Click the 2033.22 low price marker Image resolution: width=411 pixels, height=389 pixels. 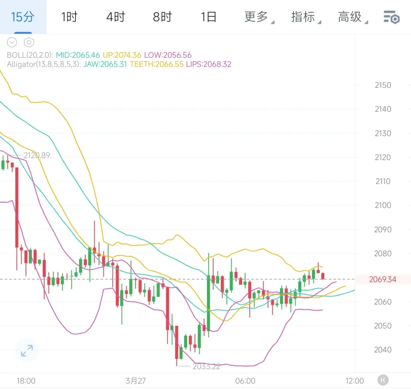[206, 367]
